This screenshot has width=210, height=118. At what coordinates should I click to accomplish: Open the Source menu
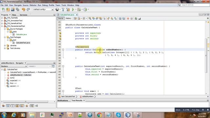[x=26, y=5]
